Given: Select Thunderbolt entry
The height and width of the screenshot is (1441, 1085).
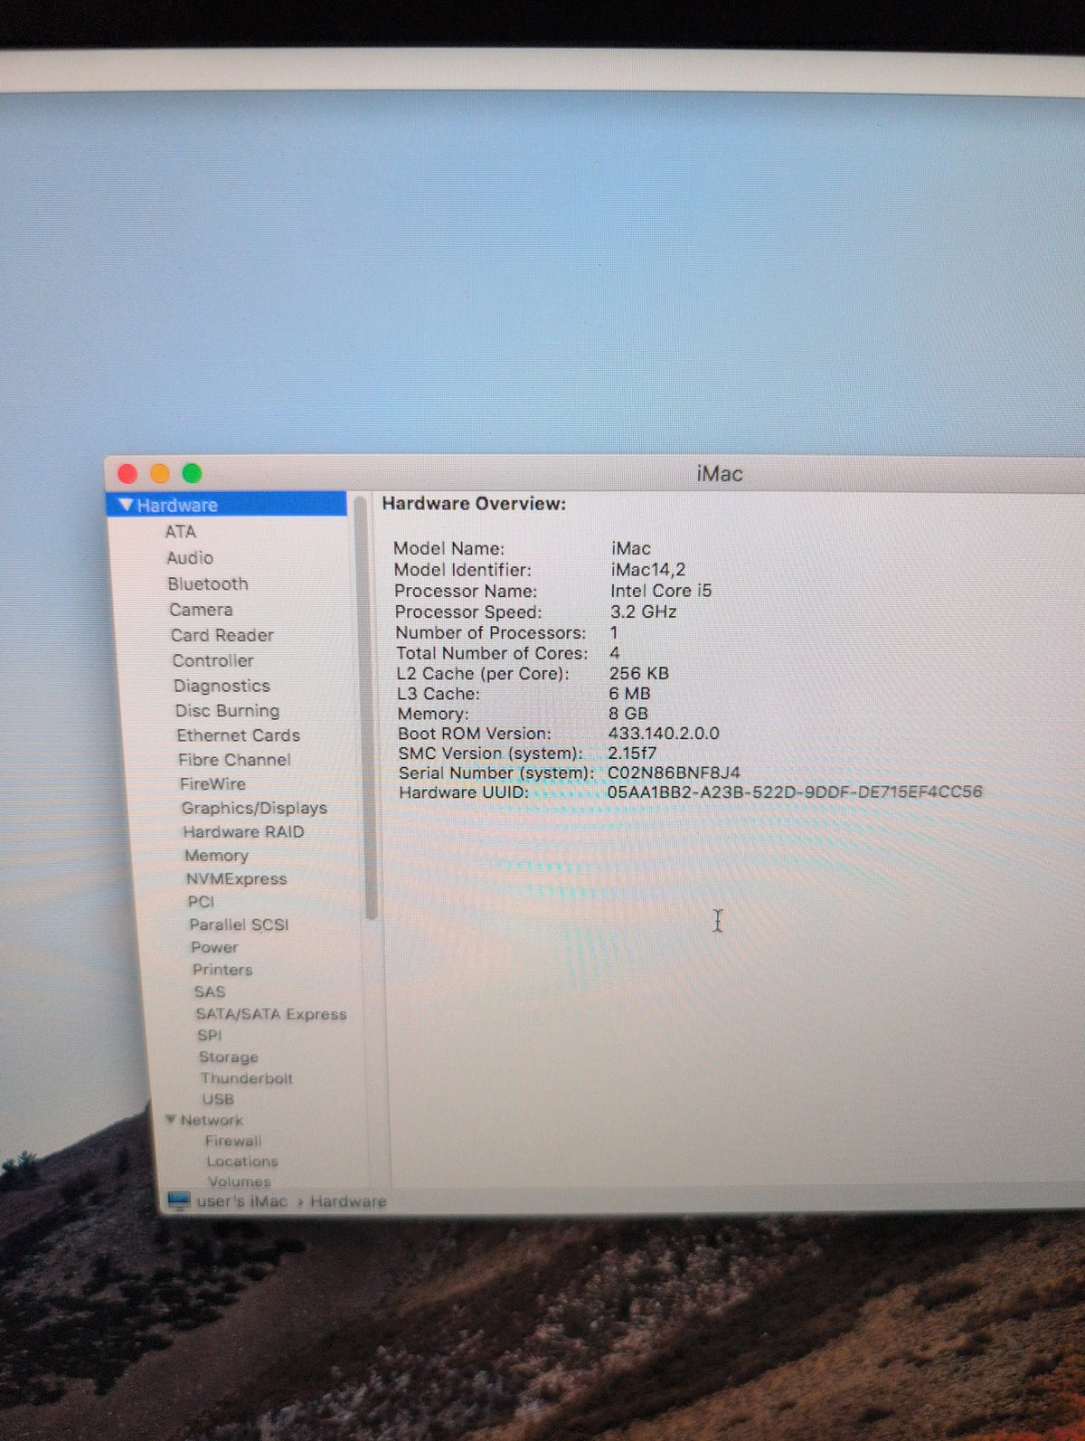Looking at the screenshot, I should click(x=247, y=1078).
